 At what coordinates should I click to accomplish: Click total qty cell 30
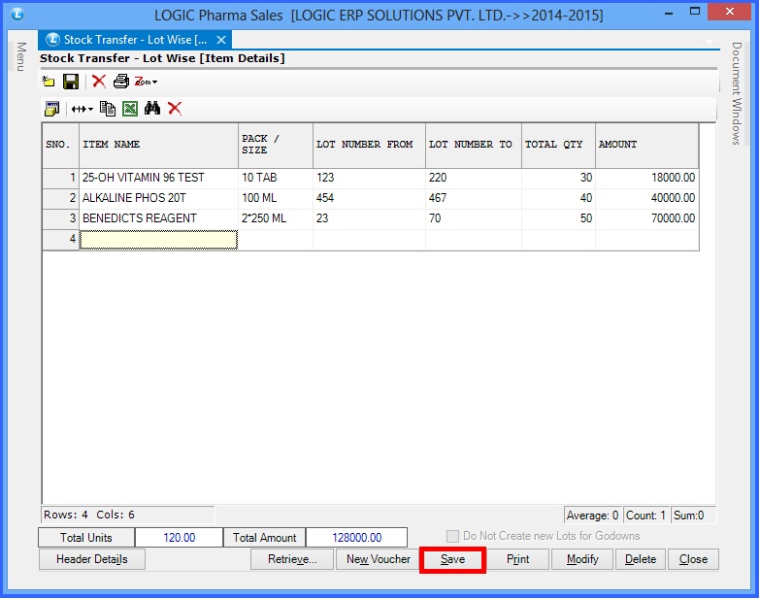click(558, 178)
